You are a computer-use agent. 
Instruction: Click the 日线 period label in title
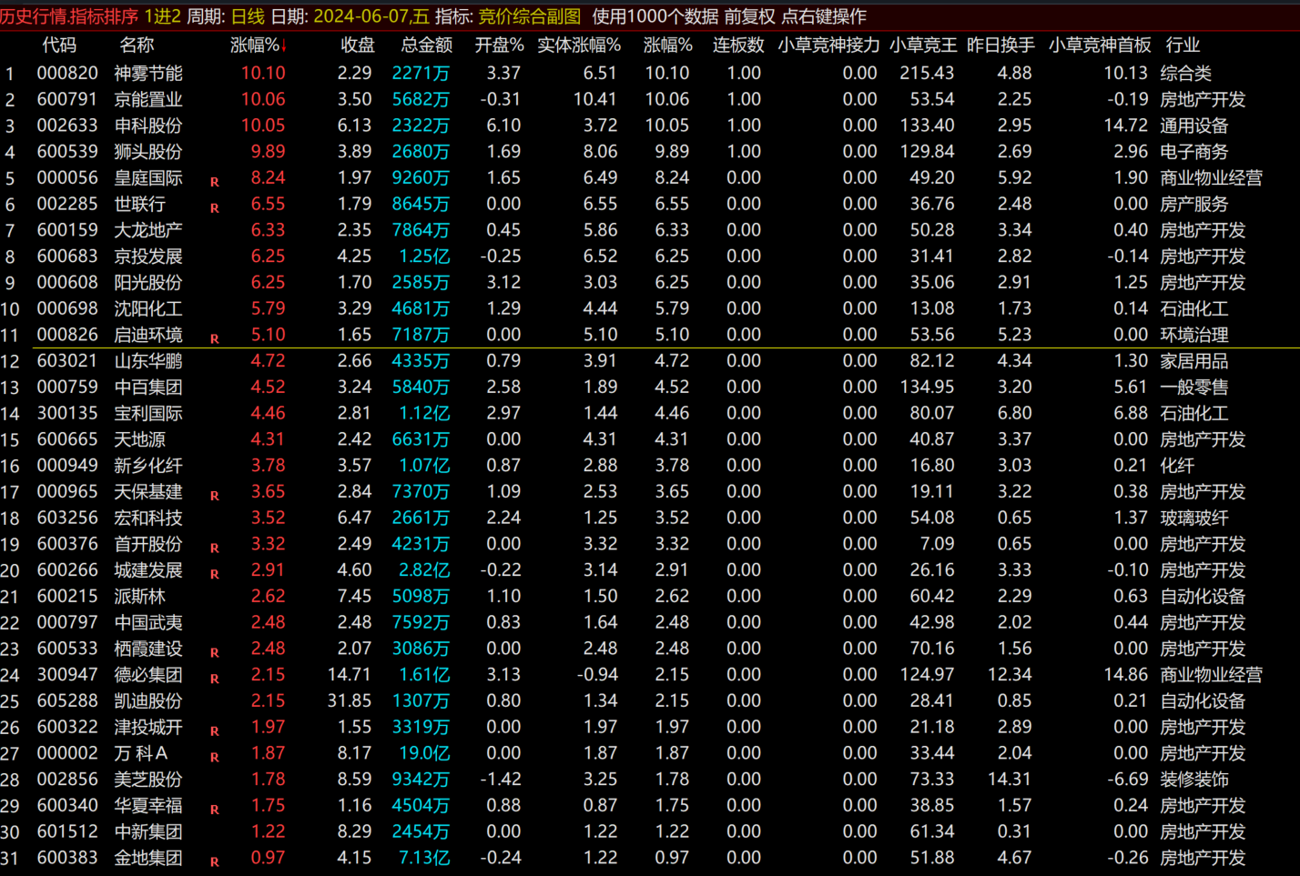point(248,16)
